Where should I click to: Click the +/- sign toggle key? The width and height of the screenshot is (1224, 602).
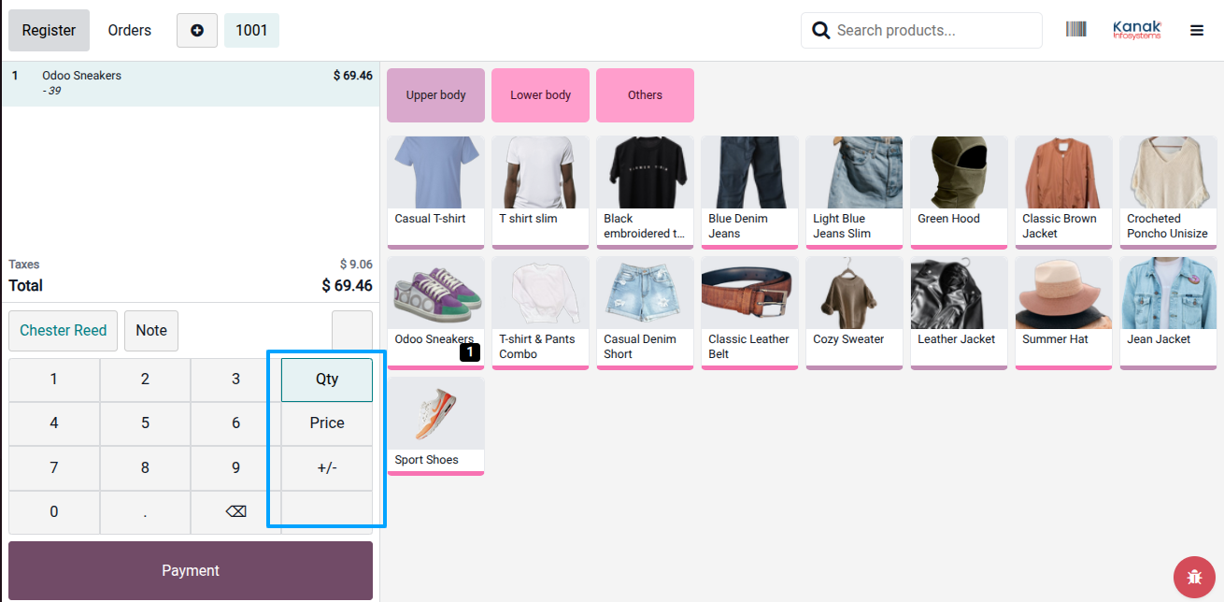(327, 467)
